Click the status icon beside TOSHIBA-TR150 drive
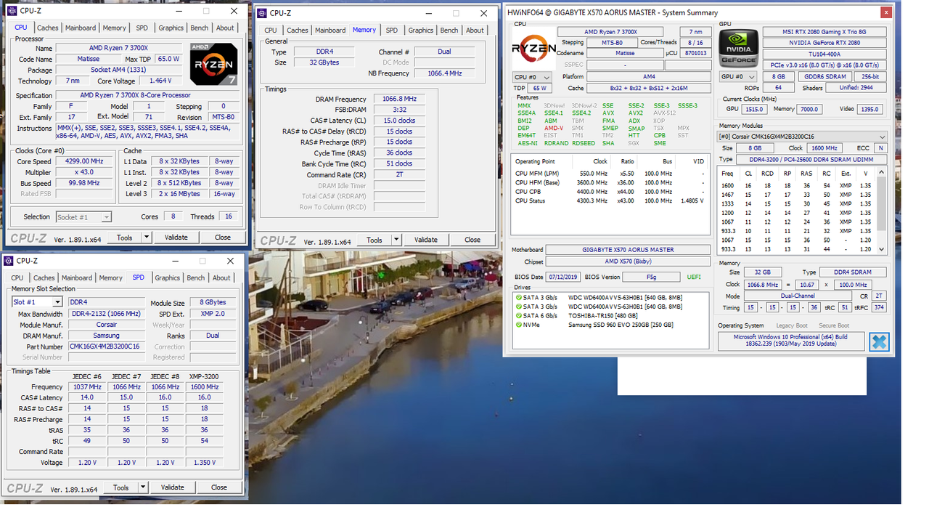Image resolution: width=929 pixels, height=523 pixels. 517,316
